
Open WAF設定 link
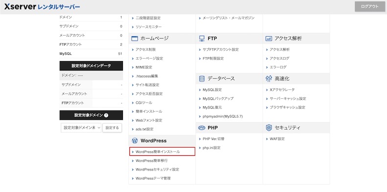tap(277, 139)
